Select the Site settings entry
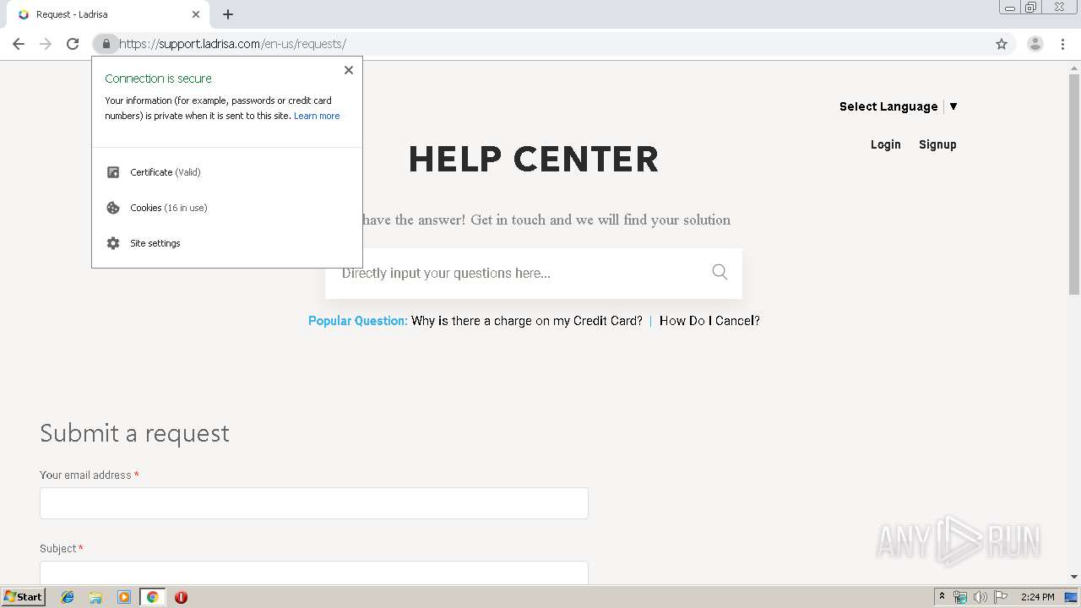Screen dimensions: 1081x608 227,243
